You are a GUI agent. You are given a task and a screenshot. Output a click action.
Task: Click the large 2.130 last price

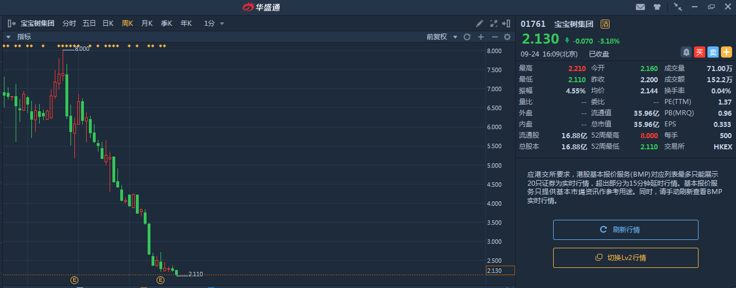(540, 39)
